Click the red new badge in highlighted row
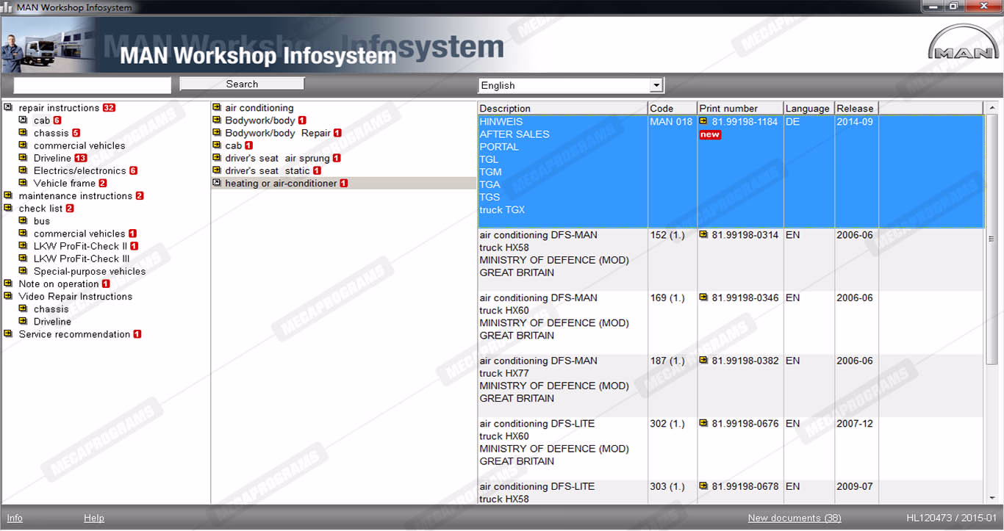This screenshot has width=1004, height=531. coord(710,135)
